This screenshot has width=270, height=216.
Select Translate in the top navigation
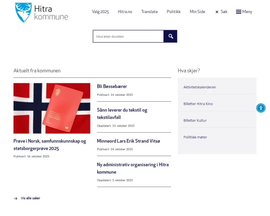click(149, 12)
